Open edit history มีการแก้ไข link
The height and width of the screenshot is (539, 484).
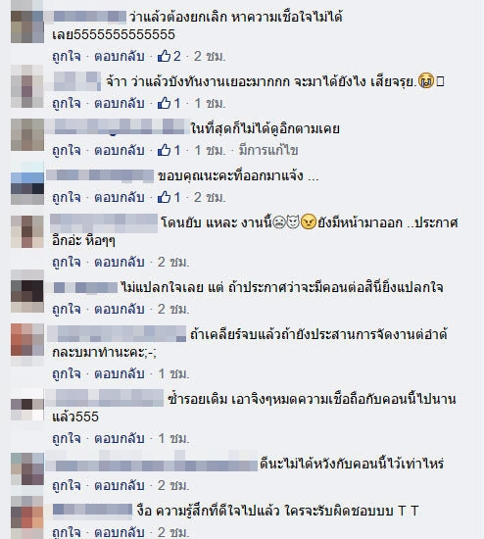(268, 150)
